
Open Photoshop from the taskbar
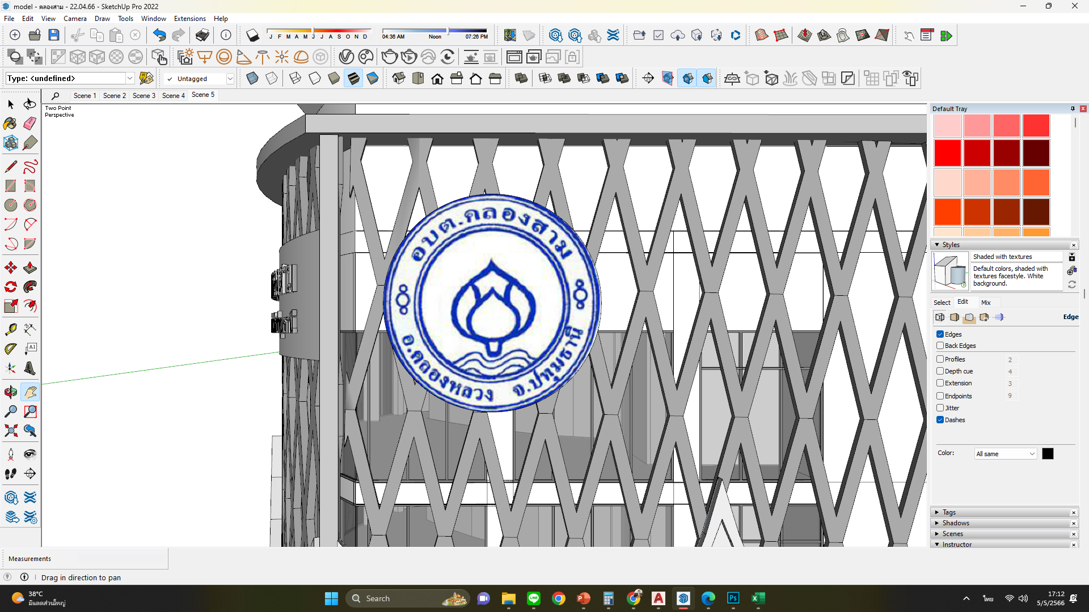click(733, 598)
